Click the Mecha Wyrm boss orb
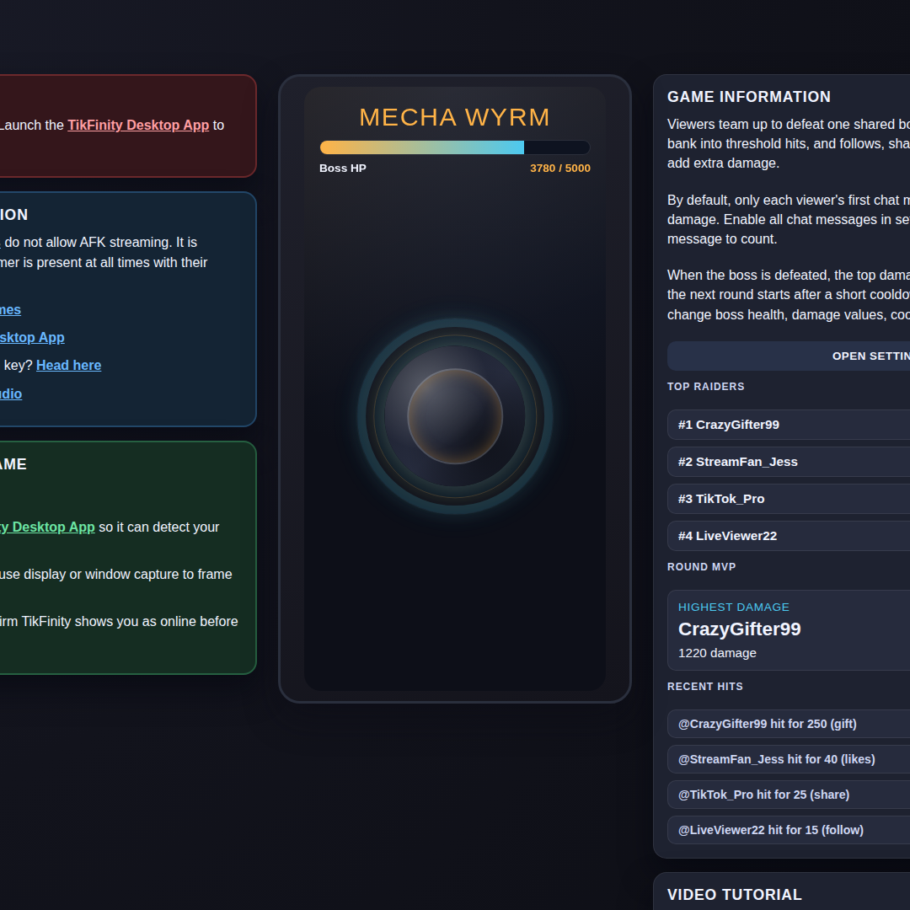This screenshot has height=910, width=910. click(x=455, y=416)
